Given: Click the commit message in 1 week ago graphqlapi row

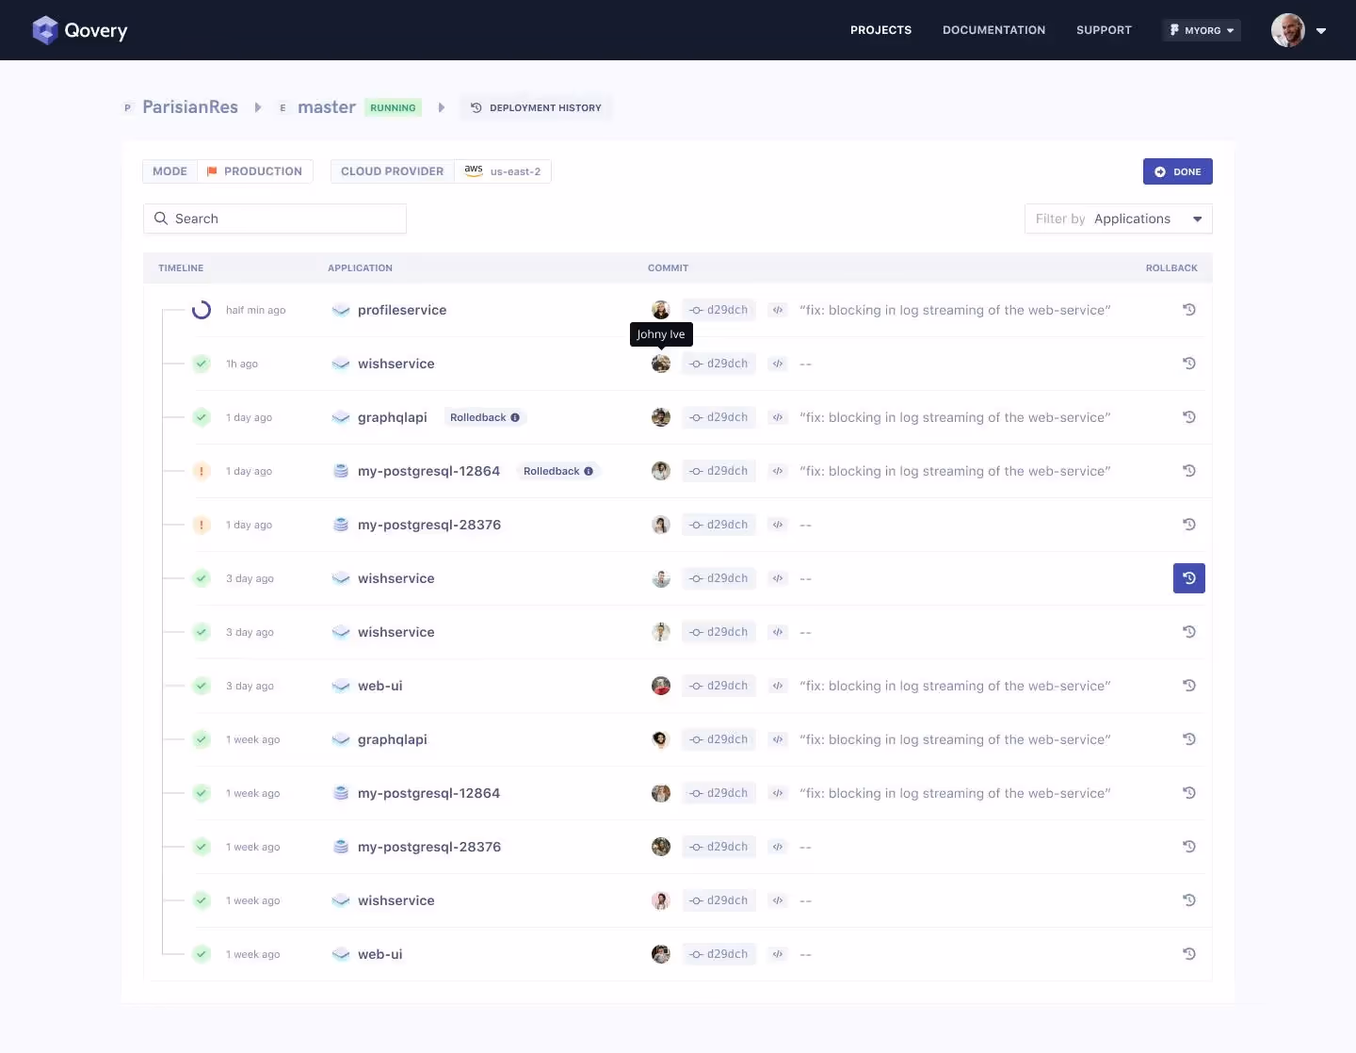Looking at the screenshot, I should [955, 739].
